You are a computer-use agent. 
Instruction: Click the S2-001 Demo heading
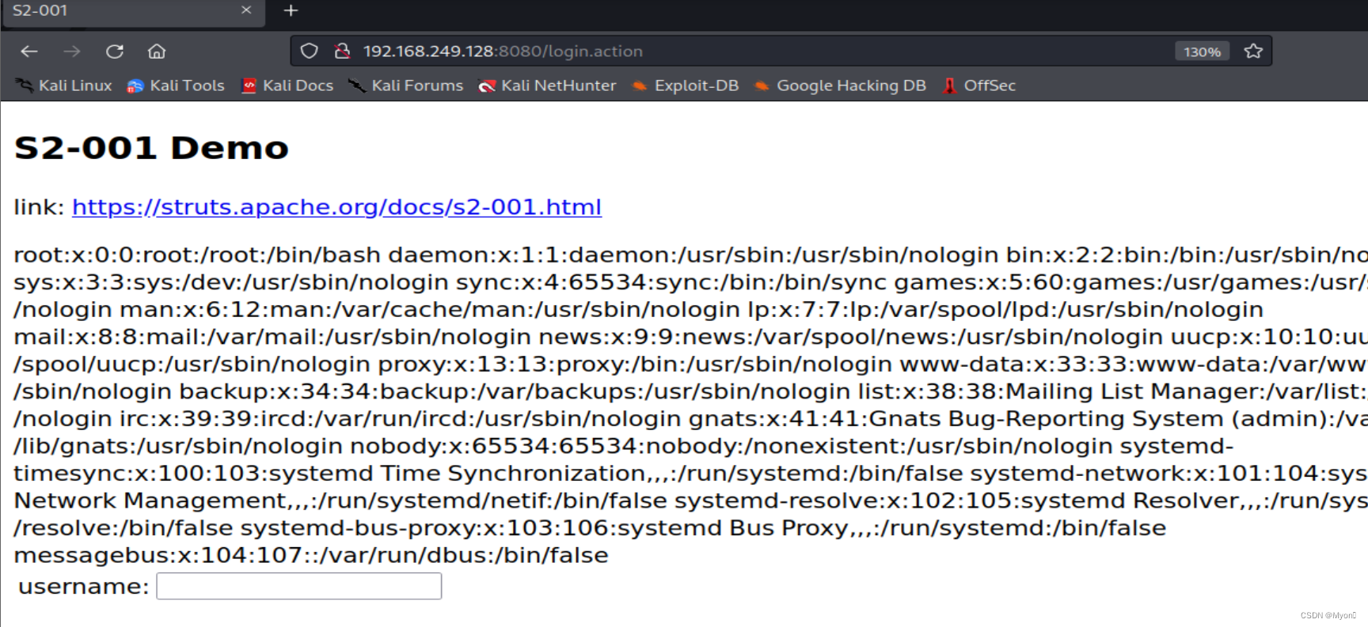point(151,148)
